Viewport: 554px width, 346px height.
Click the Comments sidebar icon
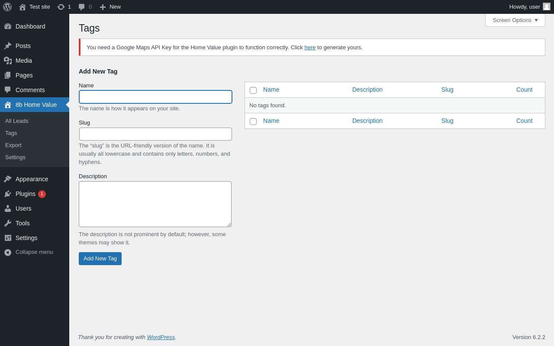tap(8, 90)
